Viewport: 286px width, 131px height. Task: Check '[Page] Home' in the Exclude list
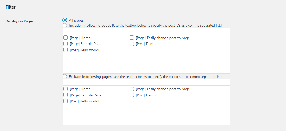(x=66, y=89)
